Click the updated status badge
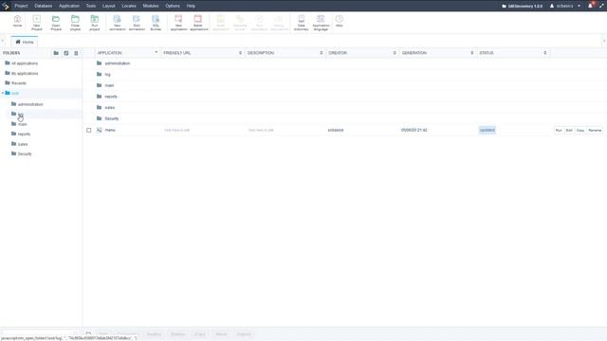 487,130
